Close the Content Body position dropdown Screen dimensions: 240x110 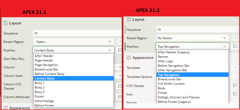click(x=109, y=50)
